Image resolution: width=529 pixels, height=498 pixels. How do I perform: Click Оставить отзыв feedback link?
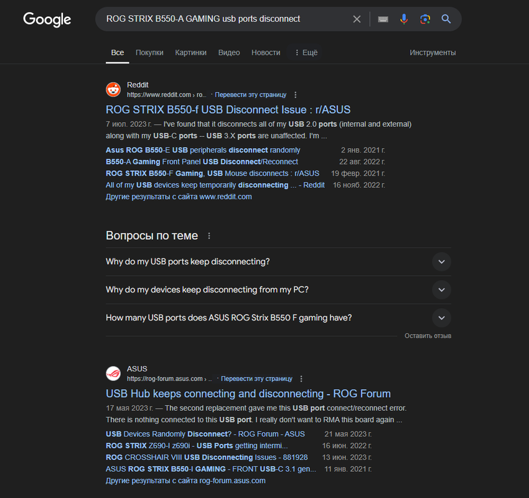[x=428, y=336]
